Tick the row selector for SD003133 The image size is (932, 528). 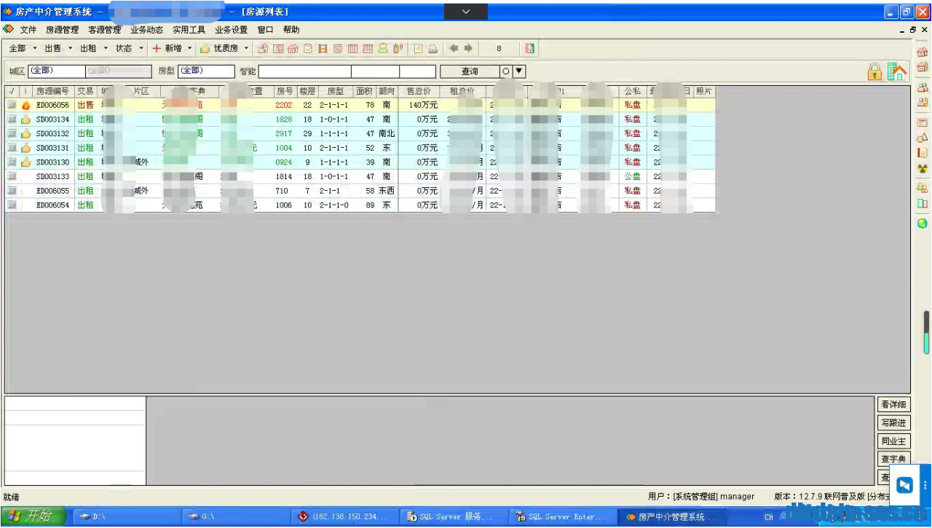point(12,176)
